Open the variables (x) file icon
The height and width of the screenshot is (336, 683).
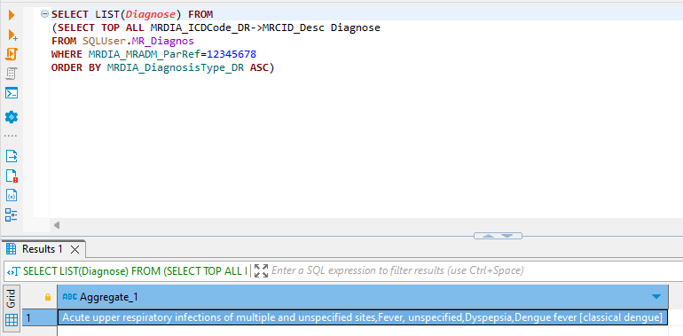coord(12,195)
